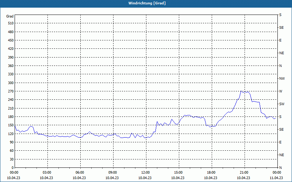Click the 270 y-axis value
The height and width of the screenshot is (182, 292).
click(11, 91)
